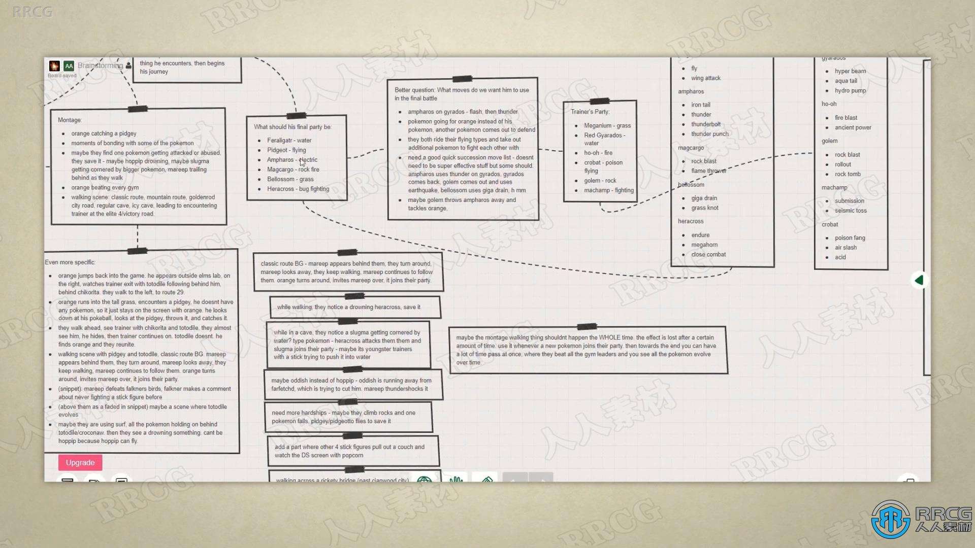The image size is (975, 548).
Task: Click the Upgrade button
Action: click(x=80, y=462)
